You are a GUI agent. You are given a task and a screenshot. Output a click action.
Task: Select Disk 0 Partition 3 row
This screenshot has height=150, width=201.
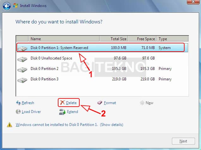[102, 79]
